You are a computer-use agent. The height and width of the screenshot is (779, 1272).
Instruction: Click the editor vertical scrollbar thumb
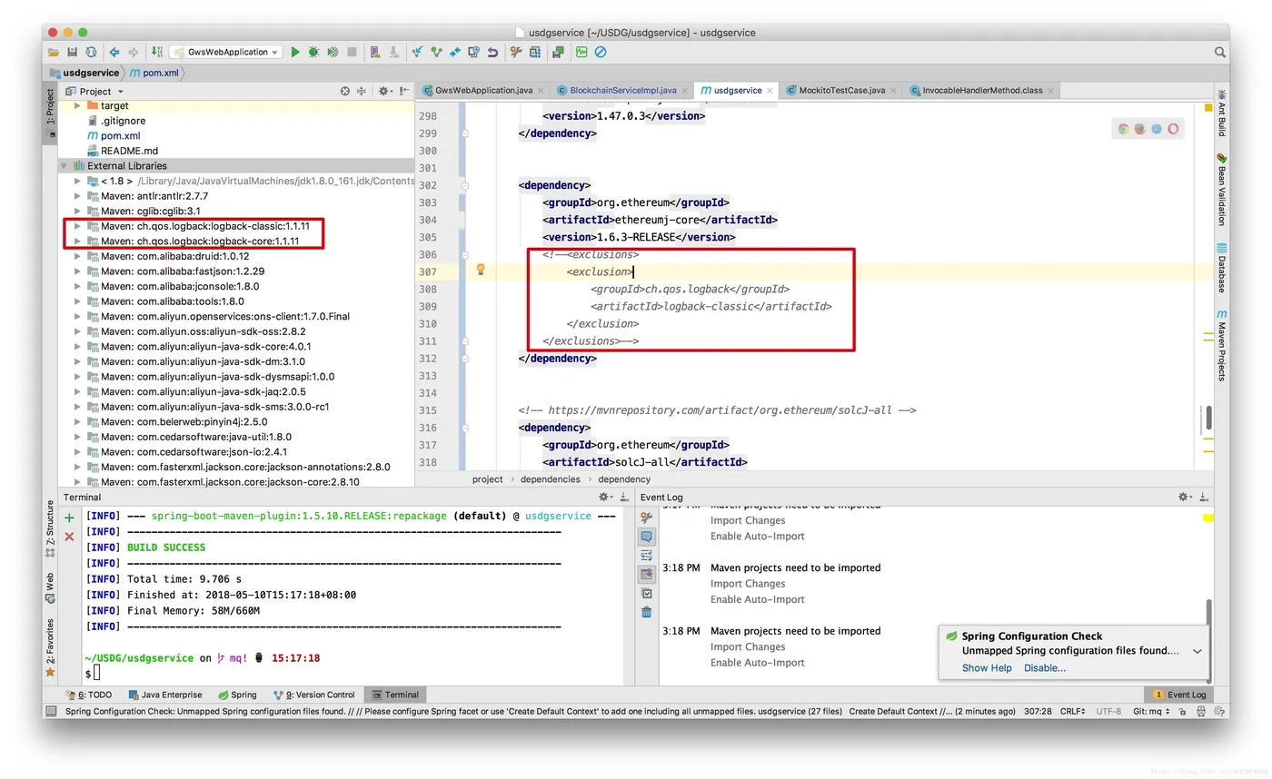pyautogui.click(x=1208, y=419)
